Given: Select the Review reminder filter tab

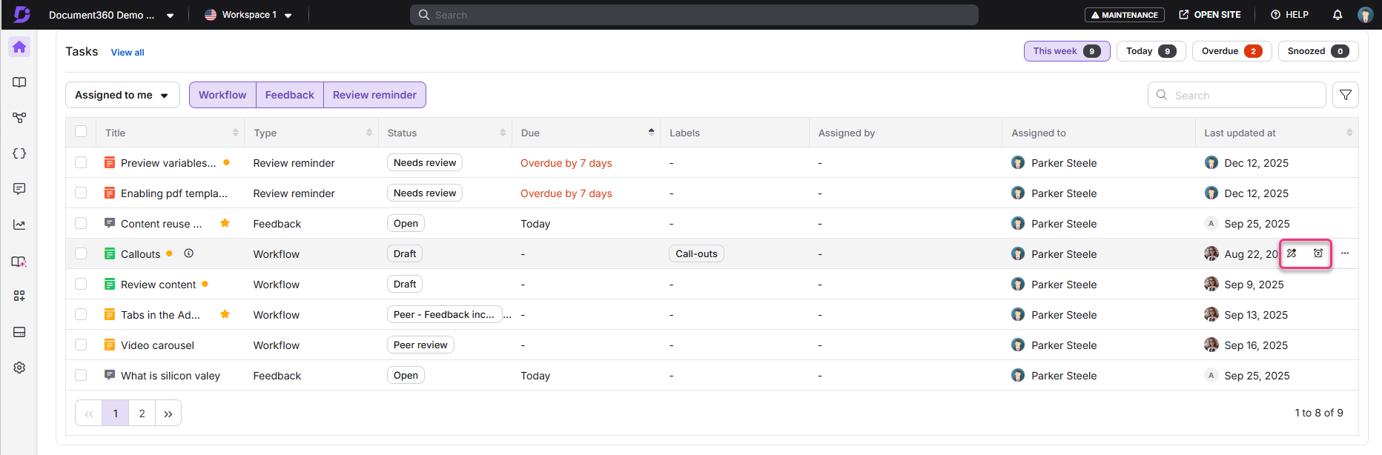Looking at the screenshot, I should point(374,95).
